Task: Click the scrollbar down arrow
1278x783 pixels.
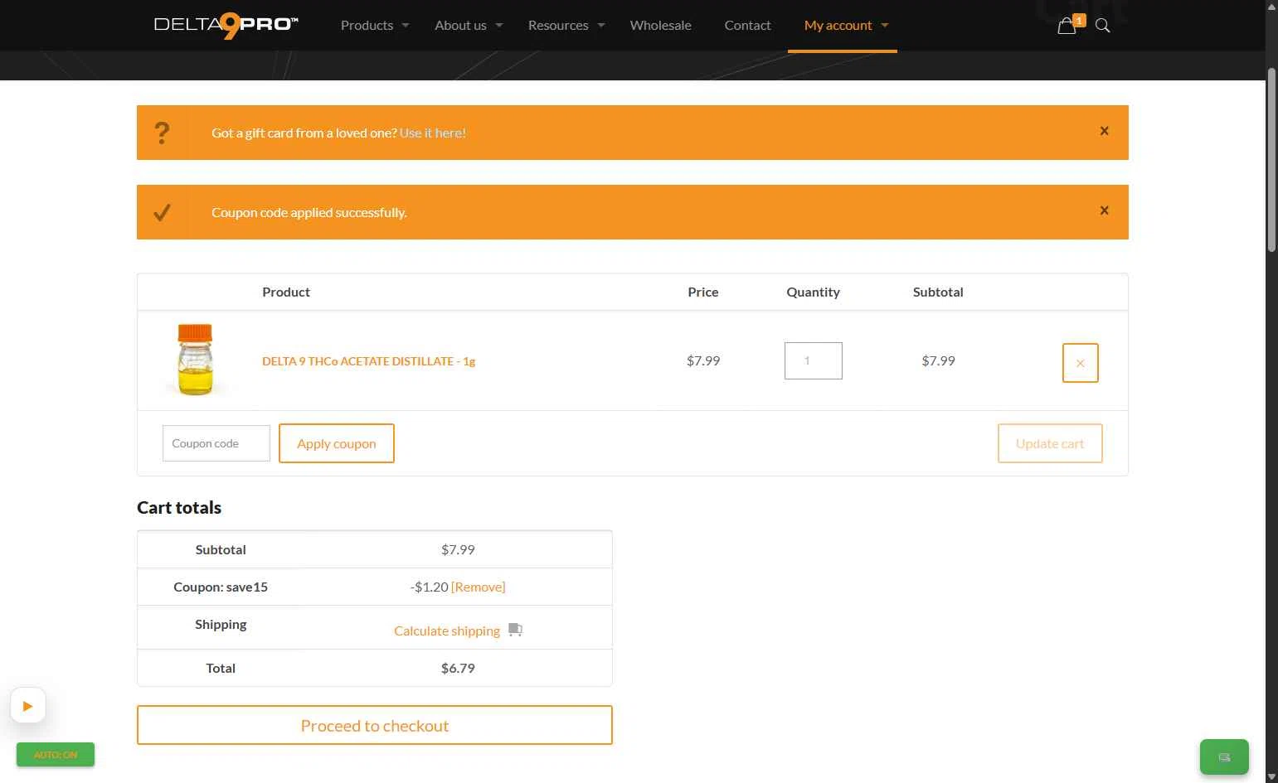Action: 1271,776
